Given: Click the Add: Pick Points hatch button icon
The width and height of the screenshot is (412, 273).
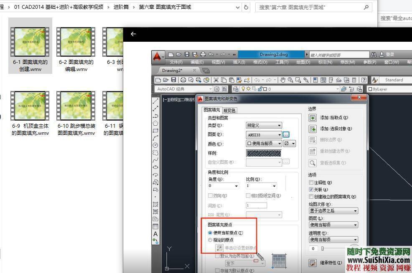Looking at the screenshot, I should [312, 118].
